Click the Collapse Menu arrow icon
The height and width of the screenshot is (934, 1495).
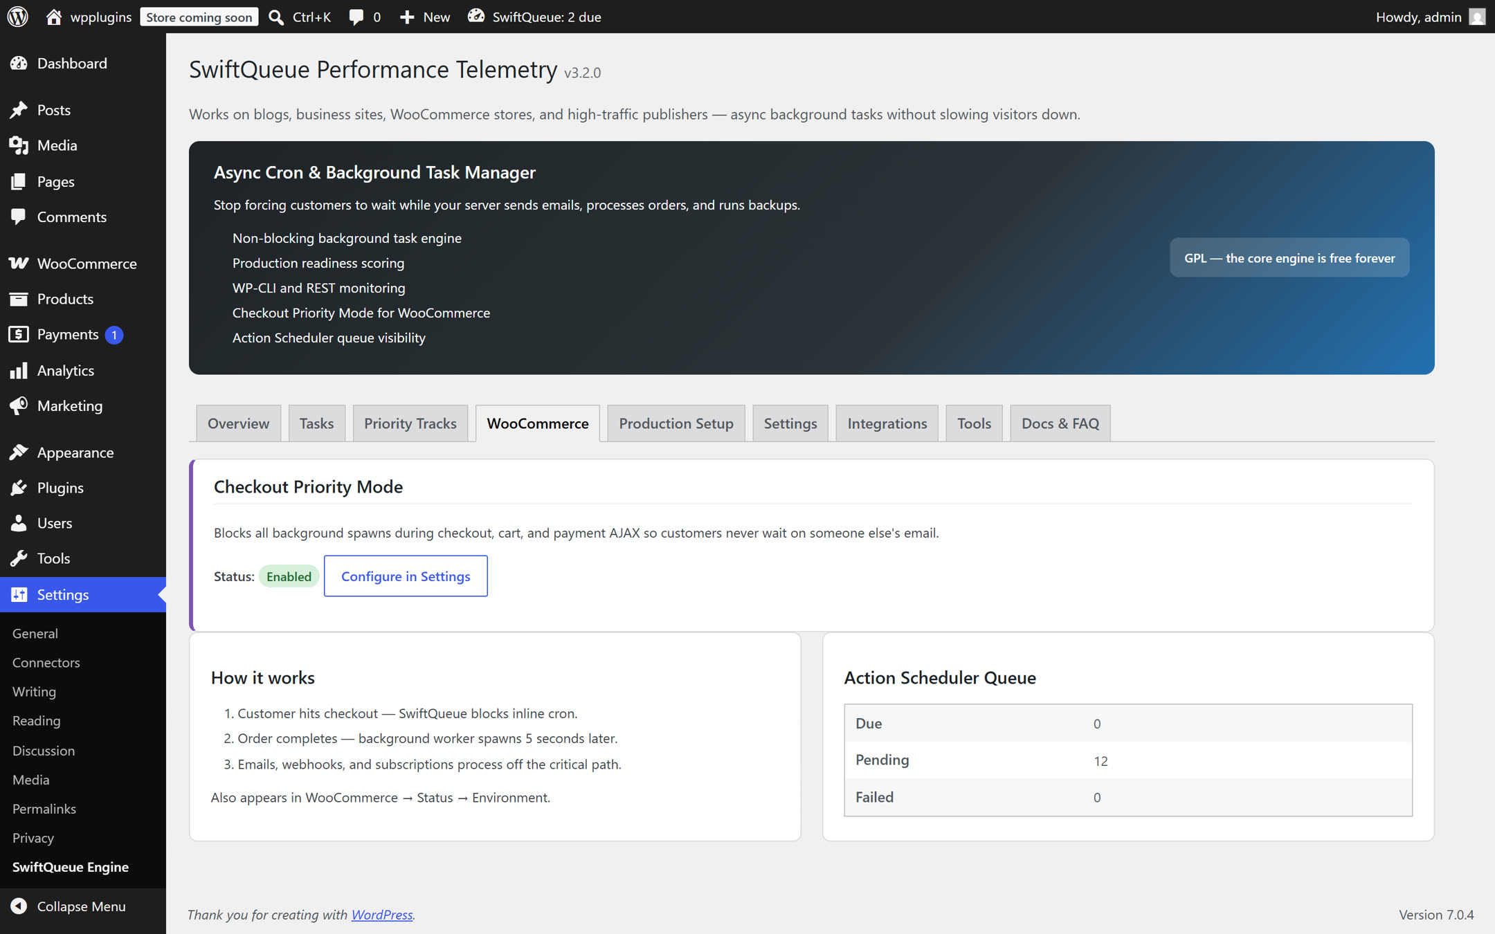(19, 906)
